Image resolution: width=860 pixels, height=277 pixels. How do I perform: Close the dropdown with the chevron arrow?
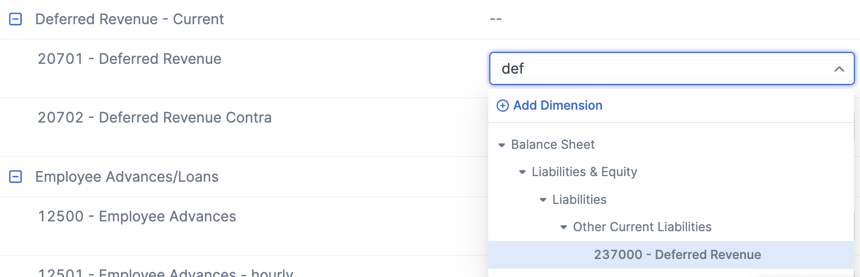[839, 68]
